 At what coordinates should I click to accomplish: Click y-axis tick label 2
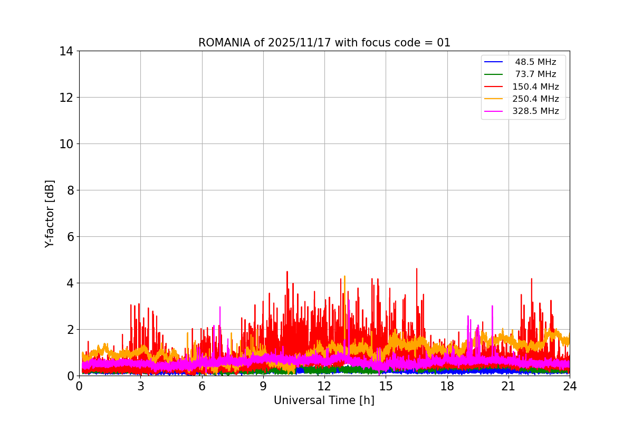point(70,330)
